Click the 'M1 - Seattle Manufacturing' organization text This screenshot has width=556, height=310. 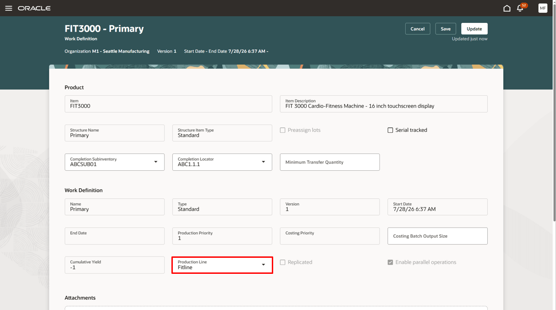121,51
